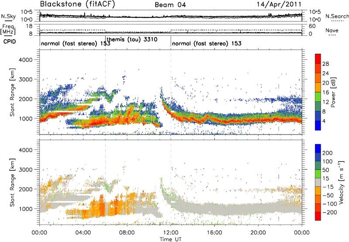
Task: Click the '12:00' time axis label
Action: pos(171,233)
